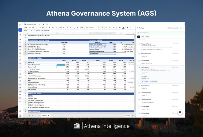Click the blue plus new button
The height and width of the screenshot is (137, 203).
tap(20, 30)
